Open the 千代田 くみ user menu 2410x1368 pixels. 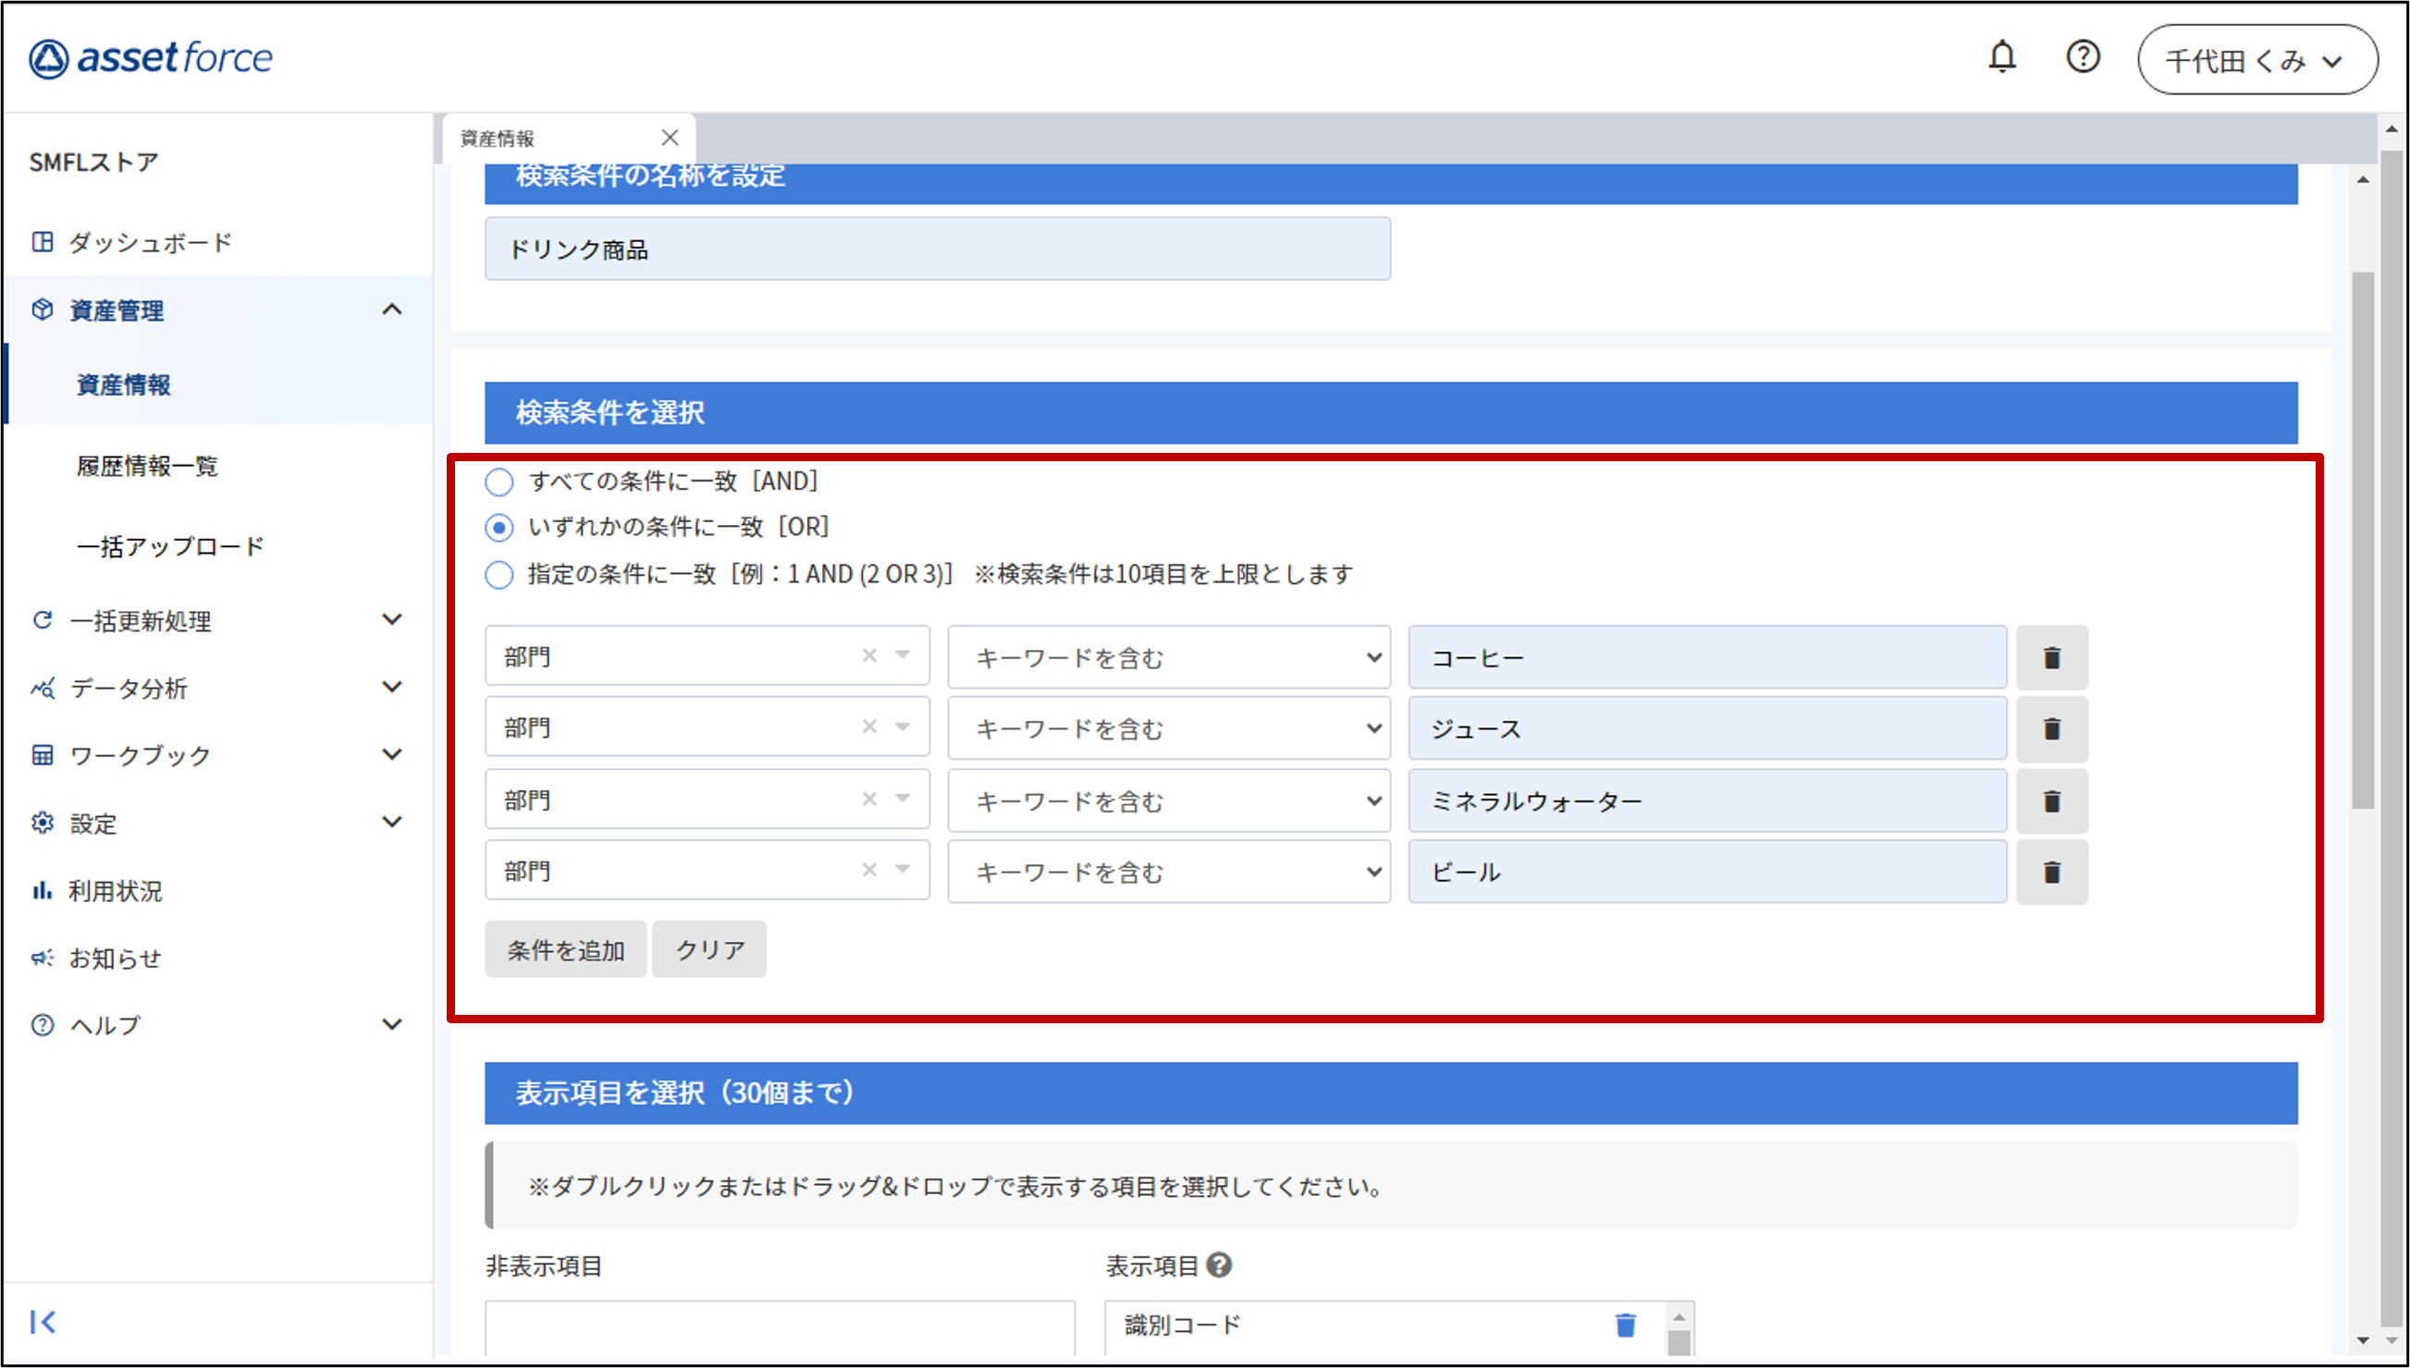[x=2256, y=60]
